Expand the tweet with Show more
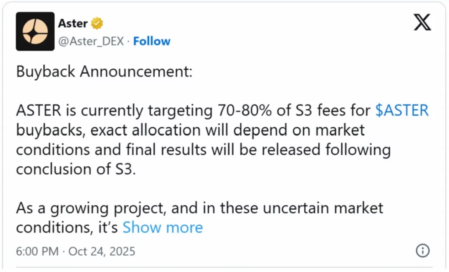 [x=163, y=228]
